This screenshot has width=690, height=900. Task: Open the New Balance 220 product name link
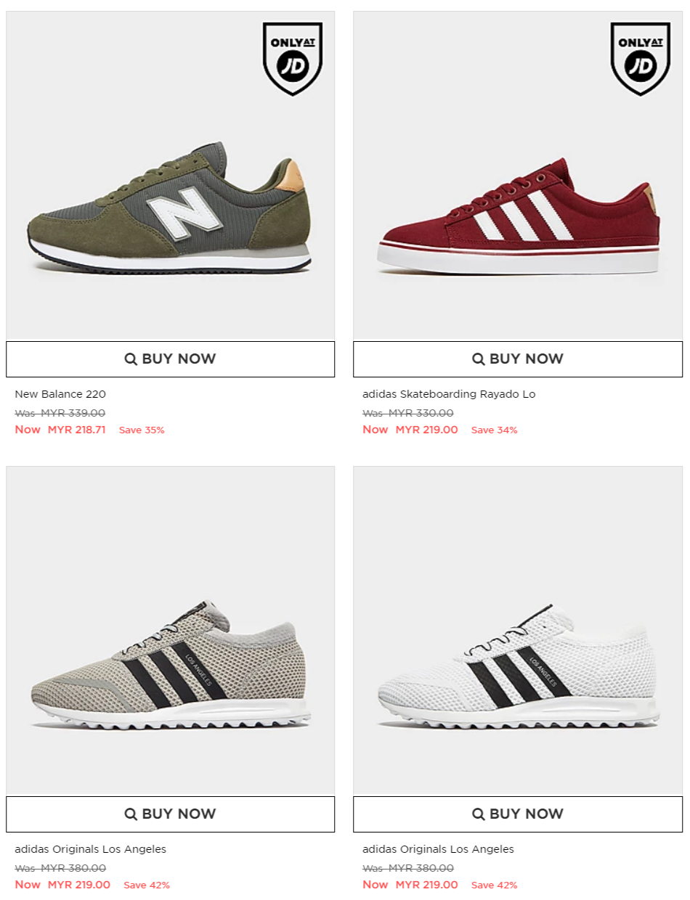[x=60, y=394]
